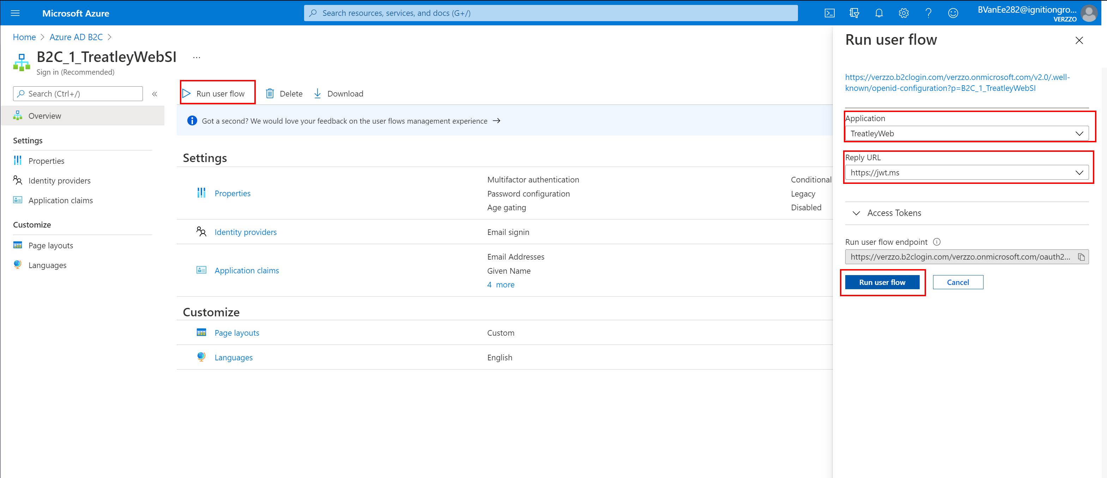Screen dimensions: 1107x478
Task: Open Page layouts link under Customize
Action: [x=237, y=333]
